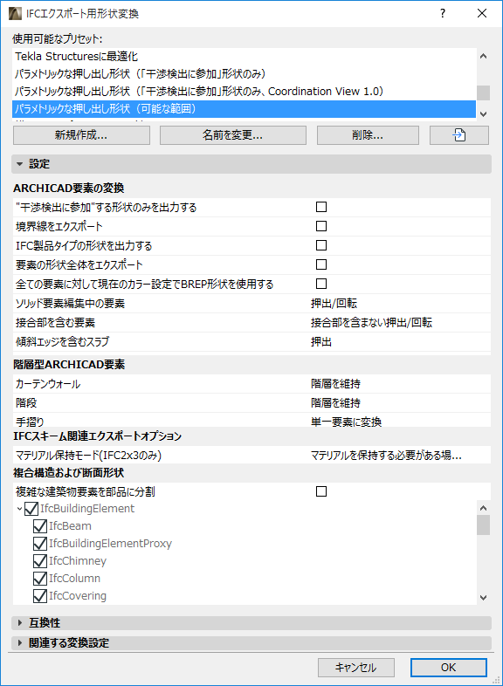Toggle BREP形状を使用する checkbox
This screenshot has width=503, height=686.
tap(321, 284)
